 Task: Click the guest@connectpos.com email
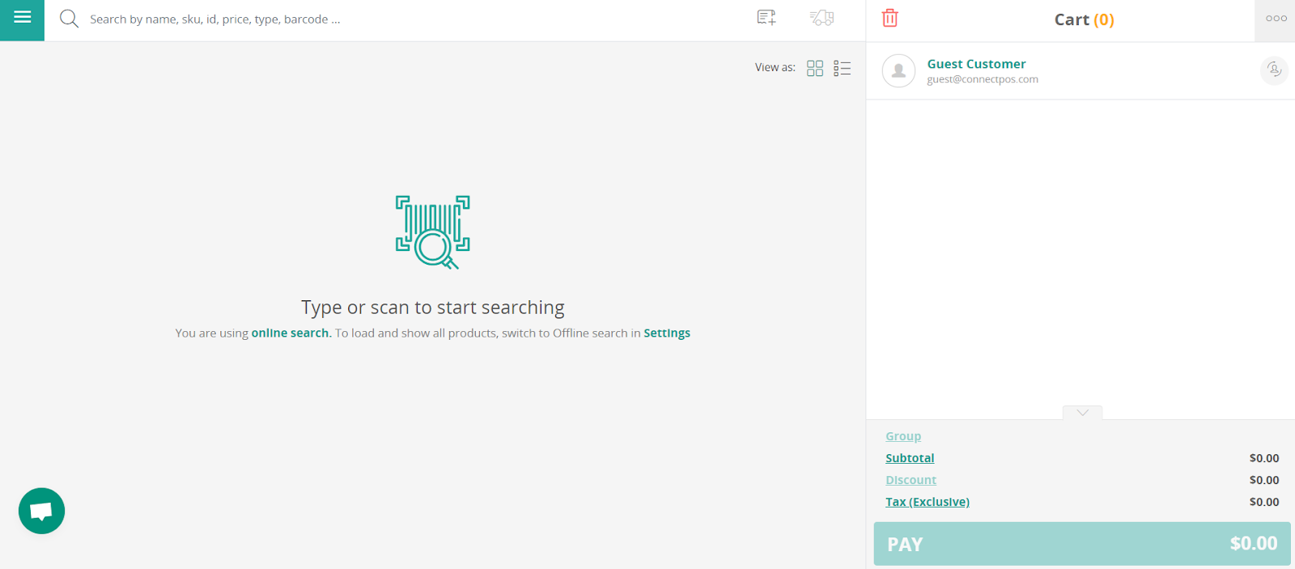[983, 79]
